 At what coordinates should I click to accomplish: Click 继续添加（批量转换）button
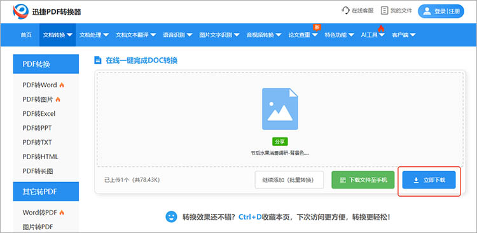289,180
